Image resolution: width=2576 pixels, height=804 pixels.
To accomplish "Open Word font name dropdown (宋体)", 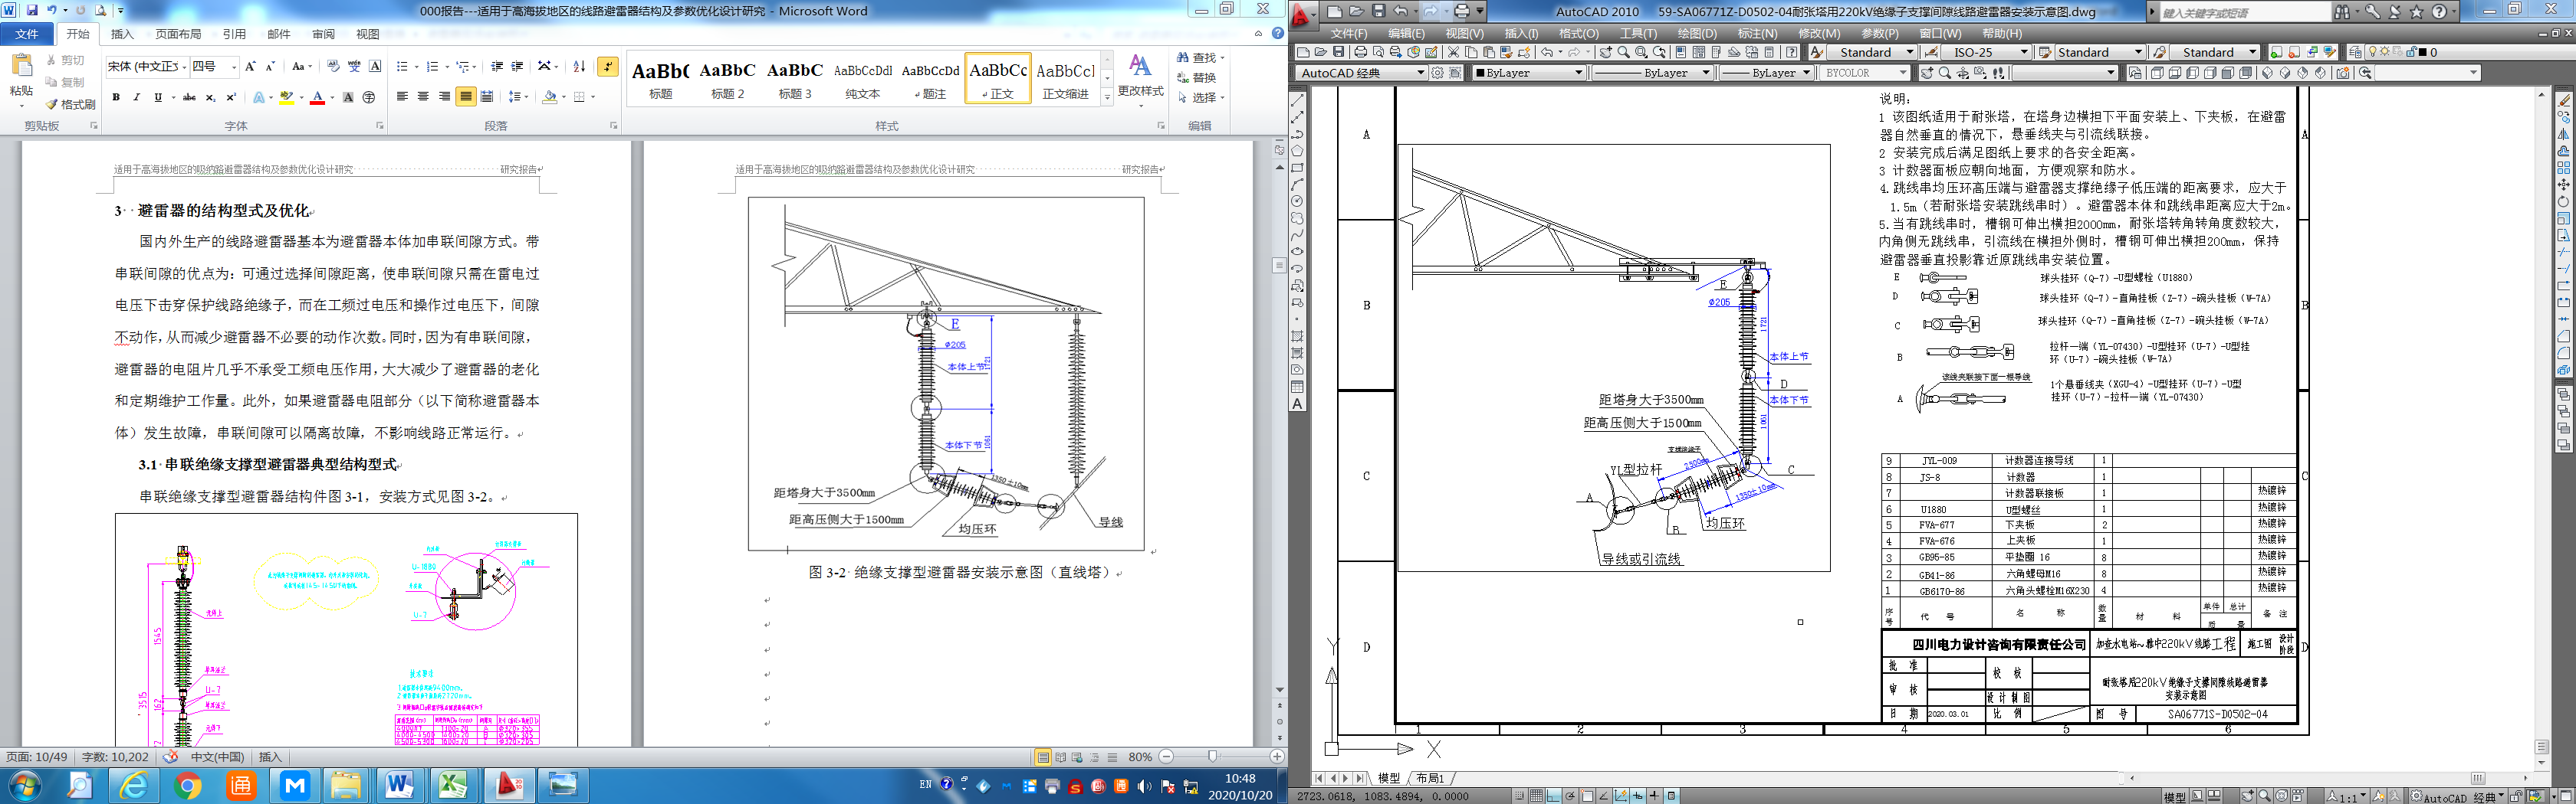I will 184,67.
